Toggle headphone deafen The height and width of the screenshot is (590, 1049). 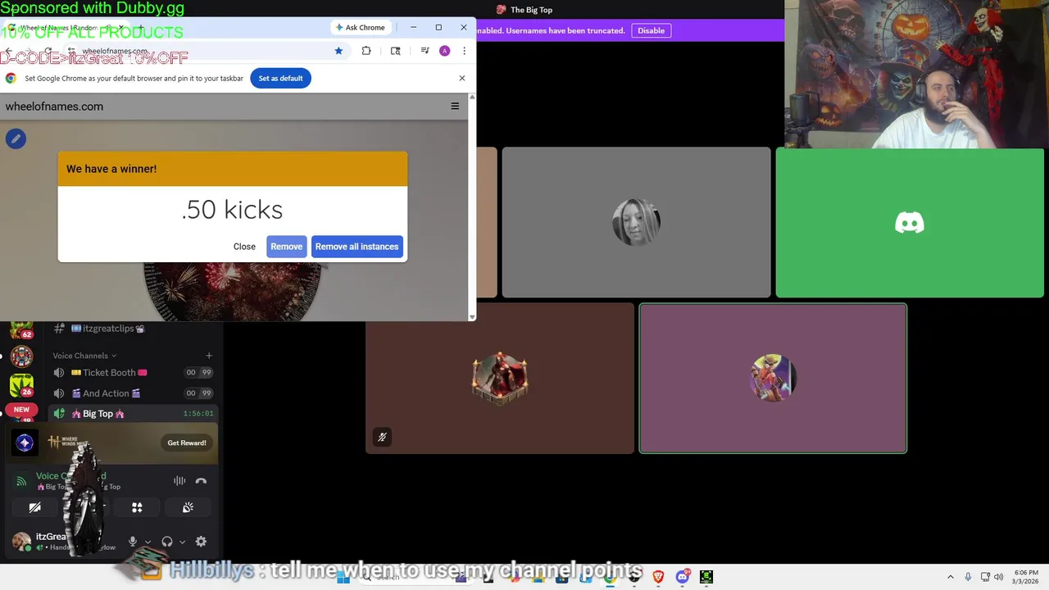coord(167,541)
